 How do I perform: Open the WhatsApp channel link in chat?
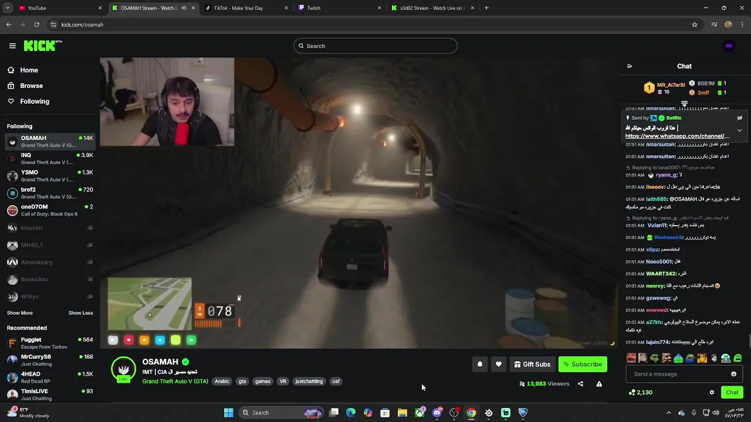(x=677, y=136)
